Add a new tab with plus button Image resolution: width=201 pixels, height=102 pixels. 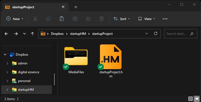76,7
